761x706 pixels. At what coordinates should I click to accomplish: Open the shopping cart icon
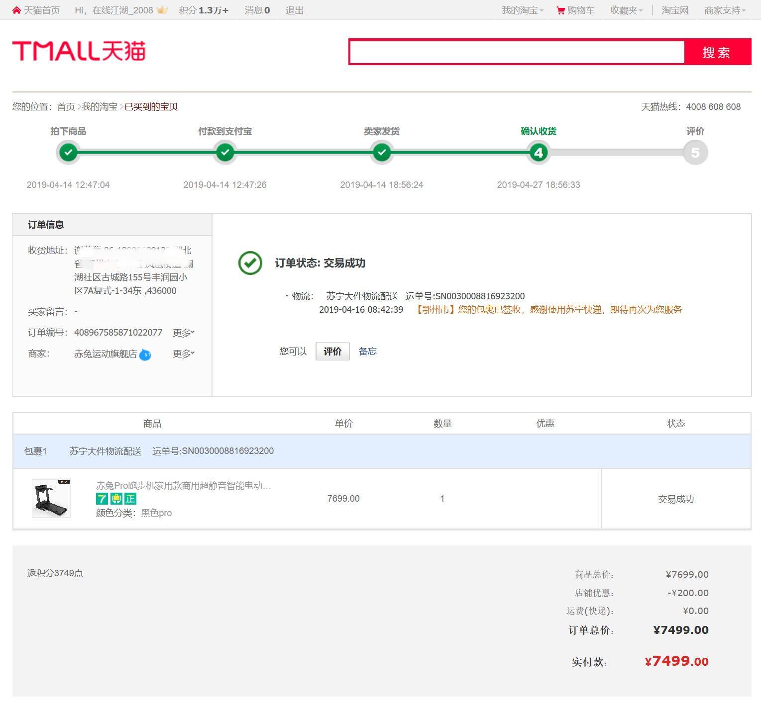click(x=561, y=10)
